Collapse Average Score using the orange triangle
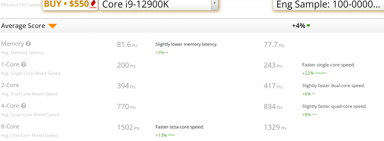Screen dimensions: 384x141 click(x=52, y=26)
